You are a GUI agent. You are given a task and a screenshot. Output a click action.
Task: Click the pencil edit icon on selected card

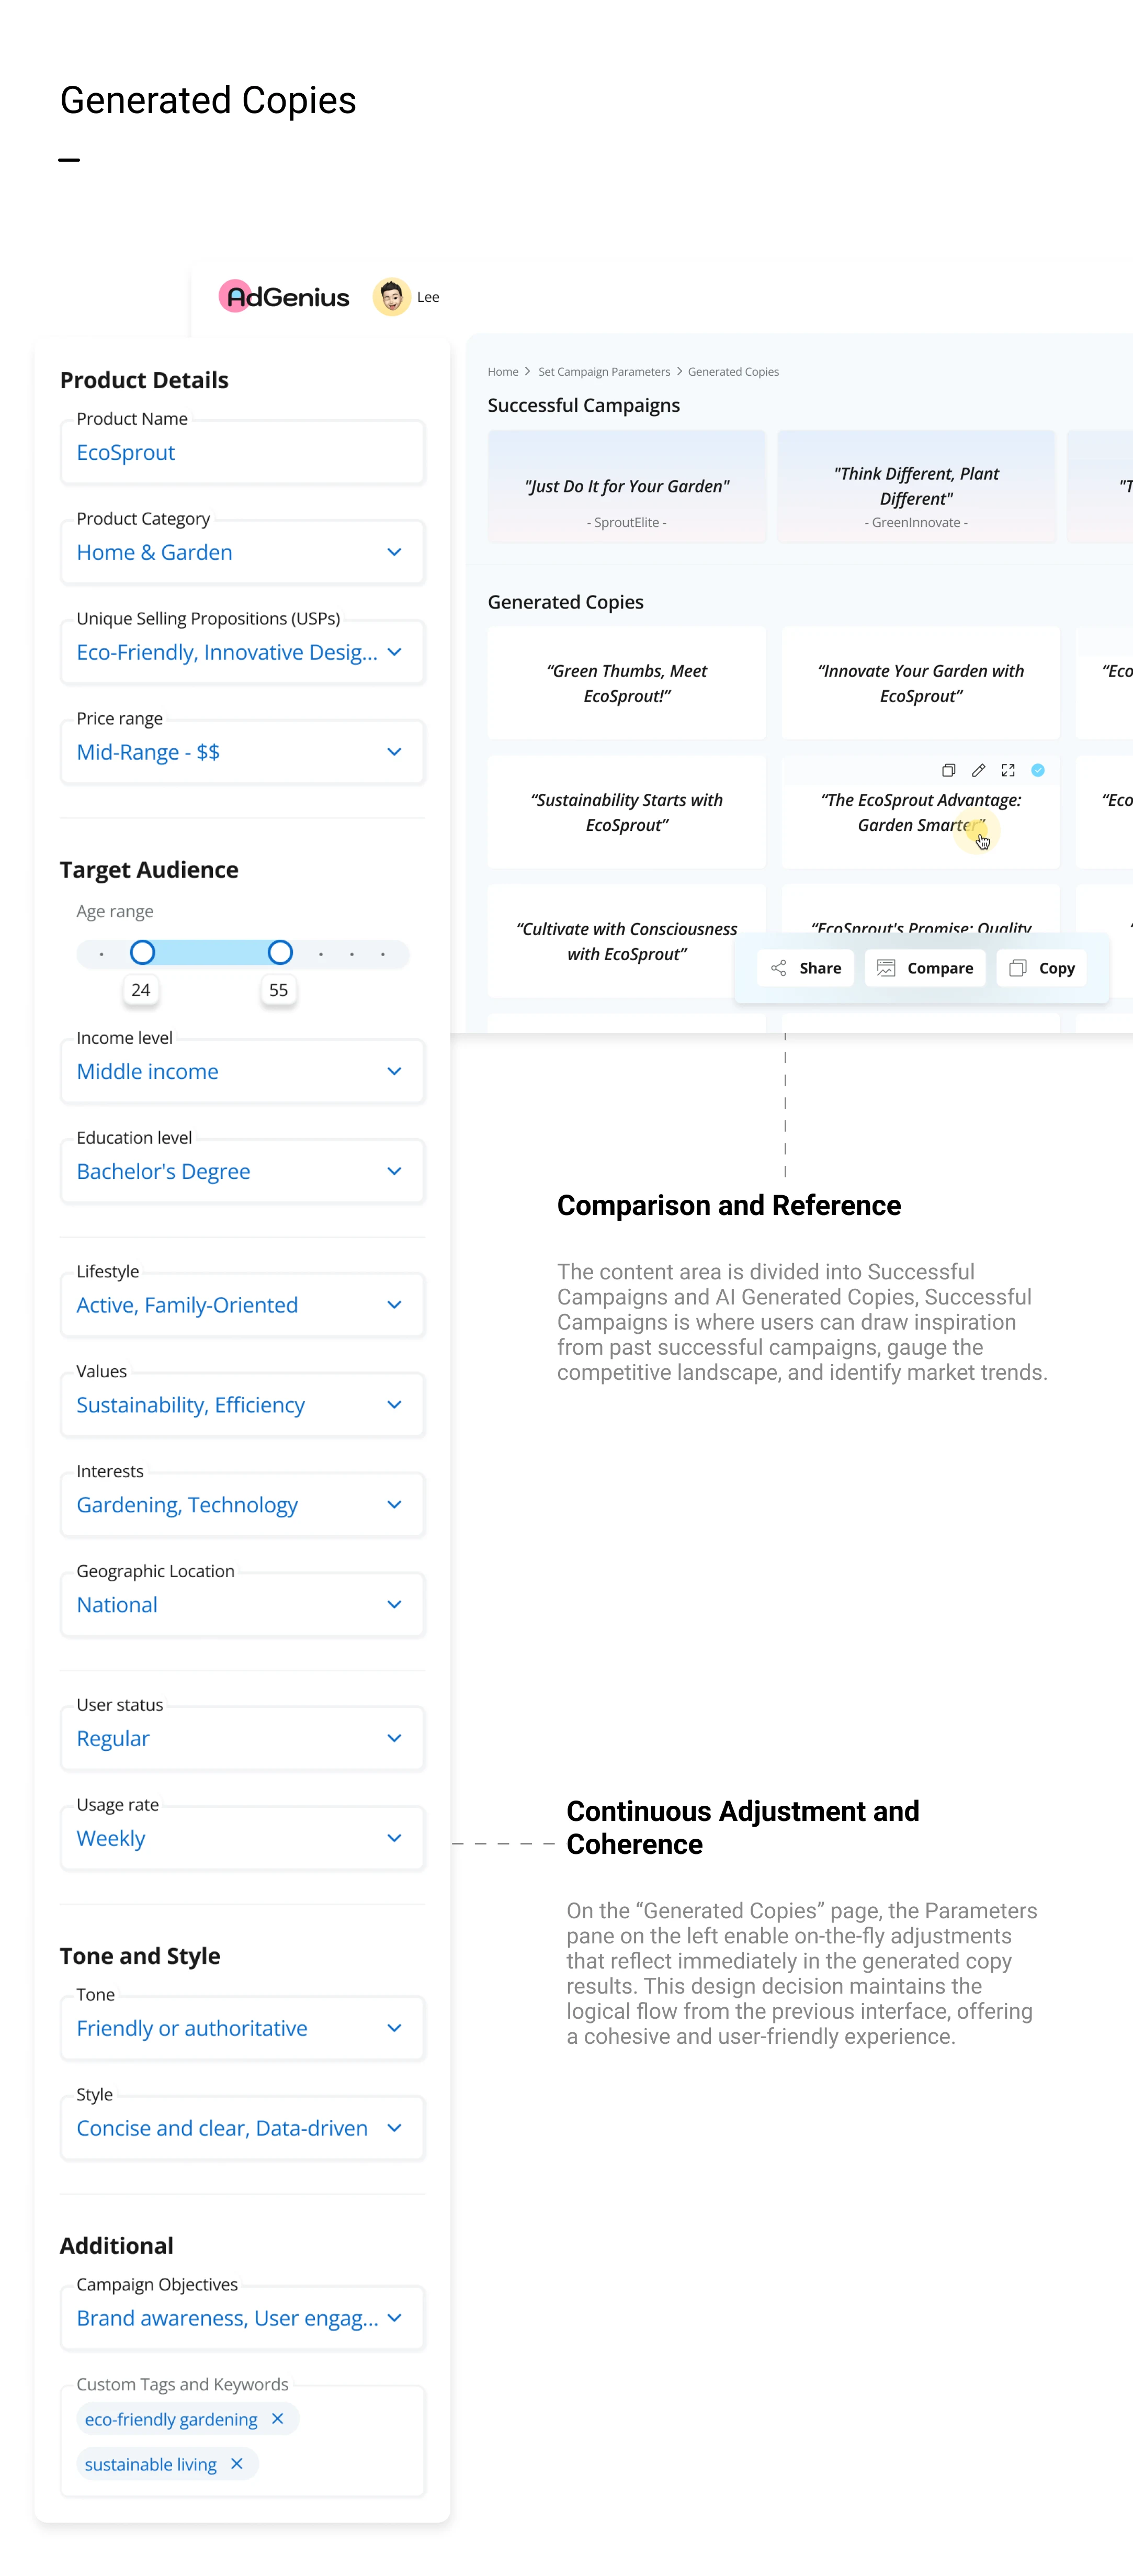pyautogui.click(x=978, y=770)
